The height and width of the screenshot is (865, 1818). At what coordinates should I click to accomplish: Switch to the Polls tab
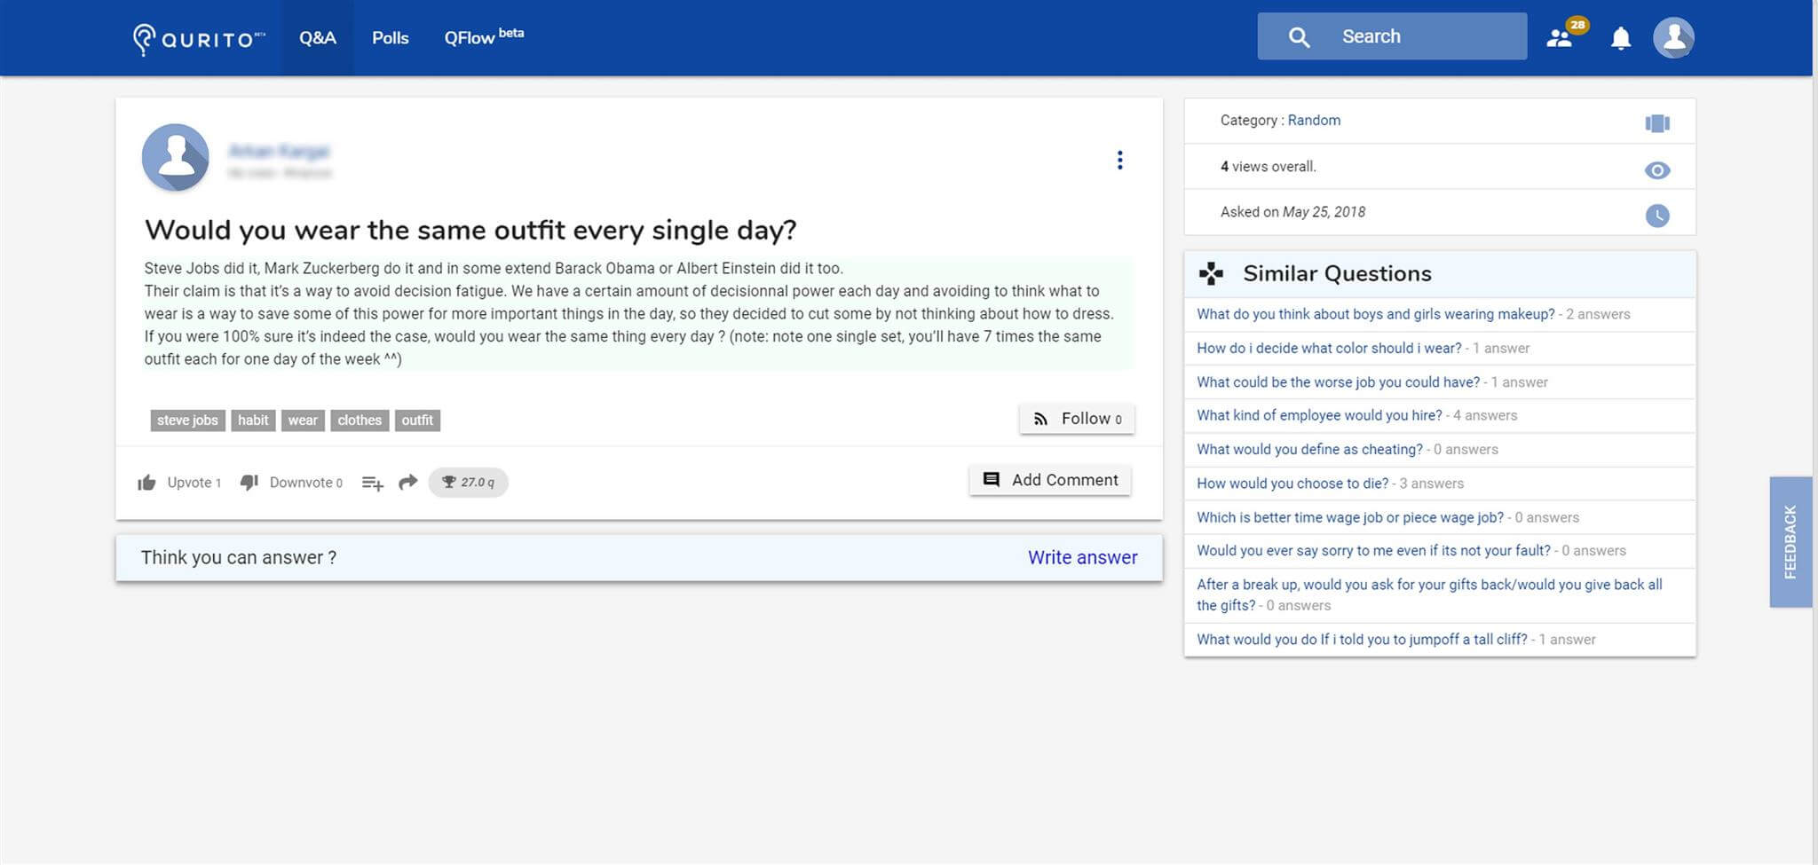pos(390,38)
